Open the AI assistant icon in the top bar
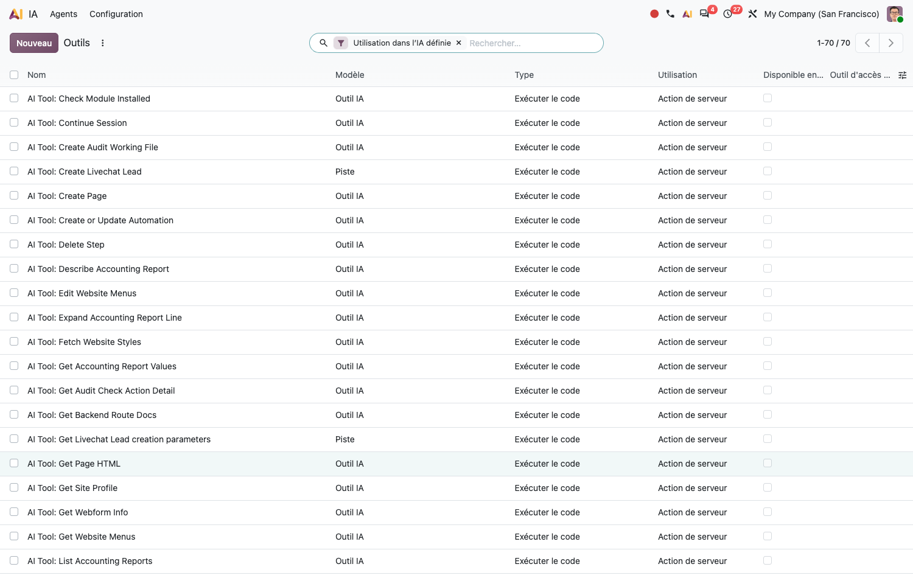 pyautogui.click(x=687, y=14)
